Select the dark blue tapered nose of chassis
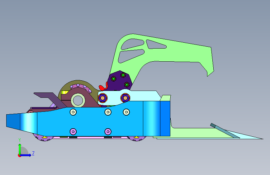 point(13,121)
